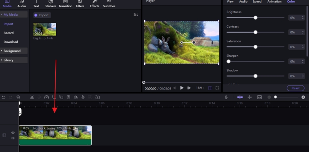Adjust the Brightness slider handle
The width and height of the screenshot is (309, 152).
(x=256, y=17)
